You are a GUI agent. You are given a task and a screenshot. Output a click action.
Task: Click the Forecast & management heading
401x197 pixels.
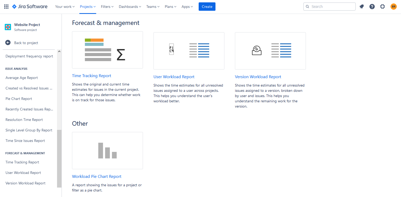pyautogui.click(x=106, y=23)
